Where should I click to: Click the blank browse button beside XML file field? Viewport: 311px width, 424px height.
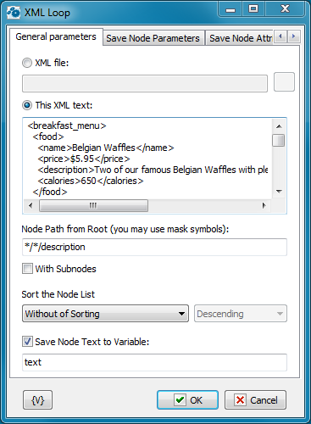(284, 82)
